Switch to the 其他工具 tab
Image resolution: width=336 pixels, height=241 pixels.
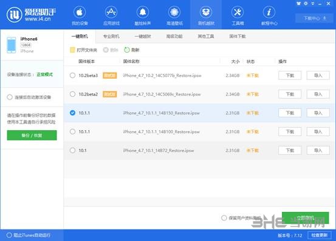(x=206, y=36)
